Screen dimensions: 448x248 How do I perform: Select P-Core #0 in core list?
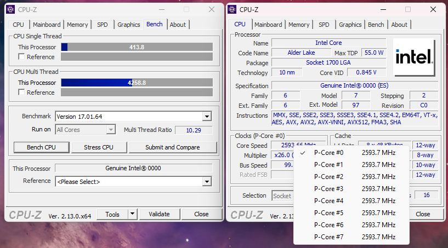tap(351, 153)
